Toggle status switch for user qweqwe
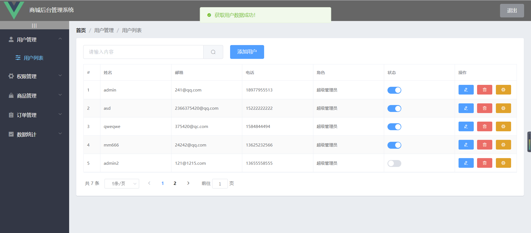This screenshot has height=233, width=531. [x=394, y=127]
